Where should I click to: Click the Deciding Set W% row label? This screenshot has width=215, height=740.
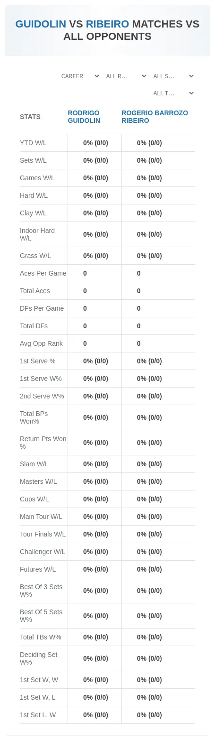coord(38,658)
